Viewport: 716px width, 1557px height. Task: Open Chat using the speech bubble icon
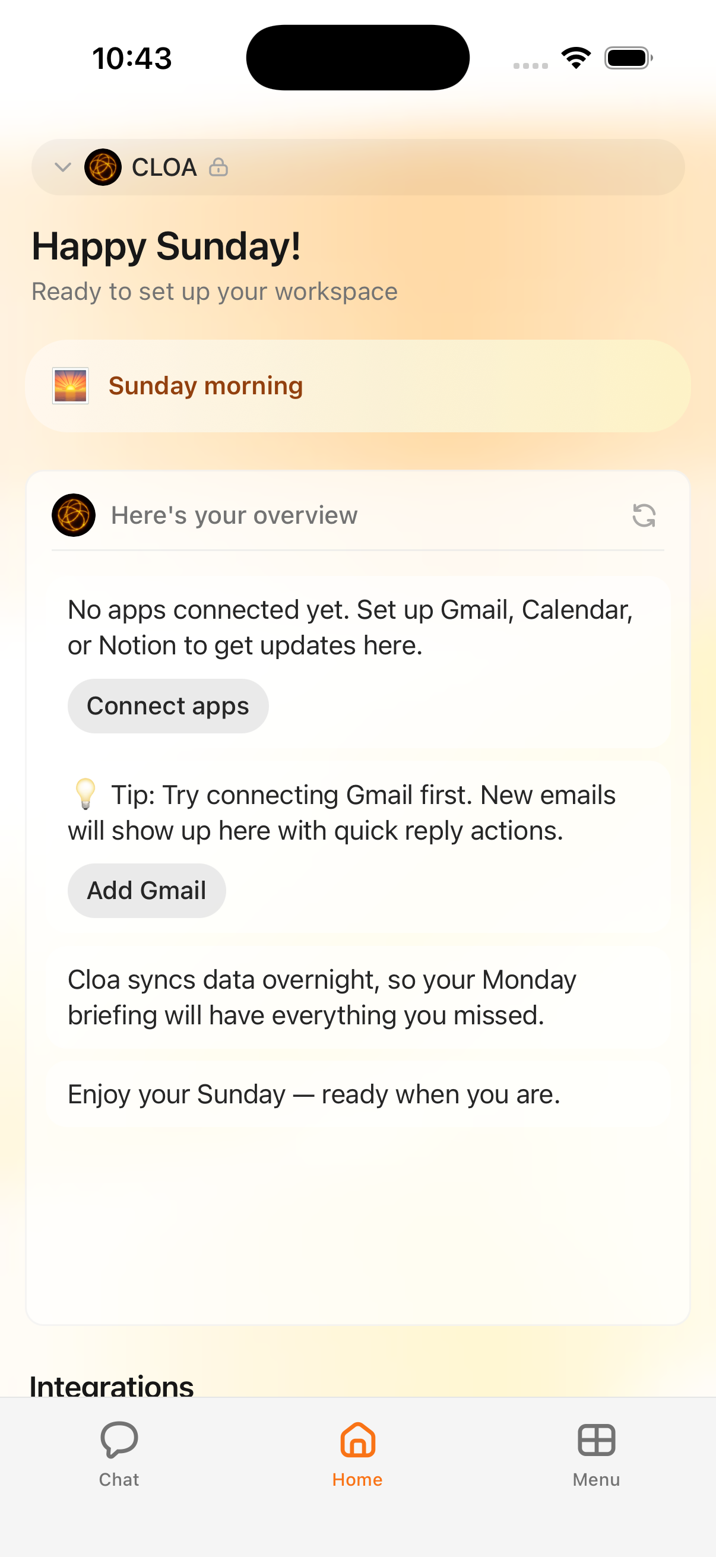(119, 1442)
